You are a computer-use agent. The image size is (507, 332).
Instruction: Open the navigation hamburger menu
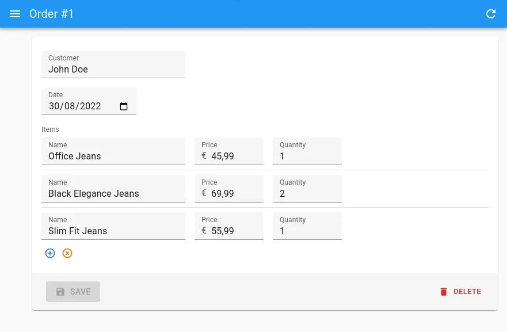pyautogui.click(x=15, y=14)
